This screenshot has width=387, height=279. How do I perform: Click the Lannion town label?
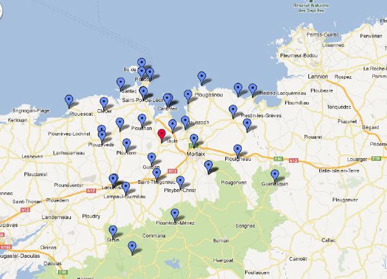click(318, 77)
